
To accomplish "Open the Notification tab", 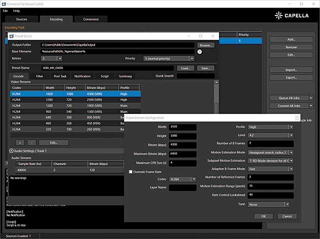I will coord(82,76).
